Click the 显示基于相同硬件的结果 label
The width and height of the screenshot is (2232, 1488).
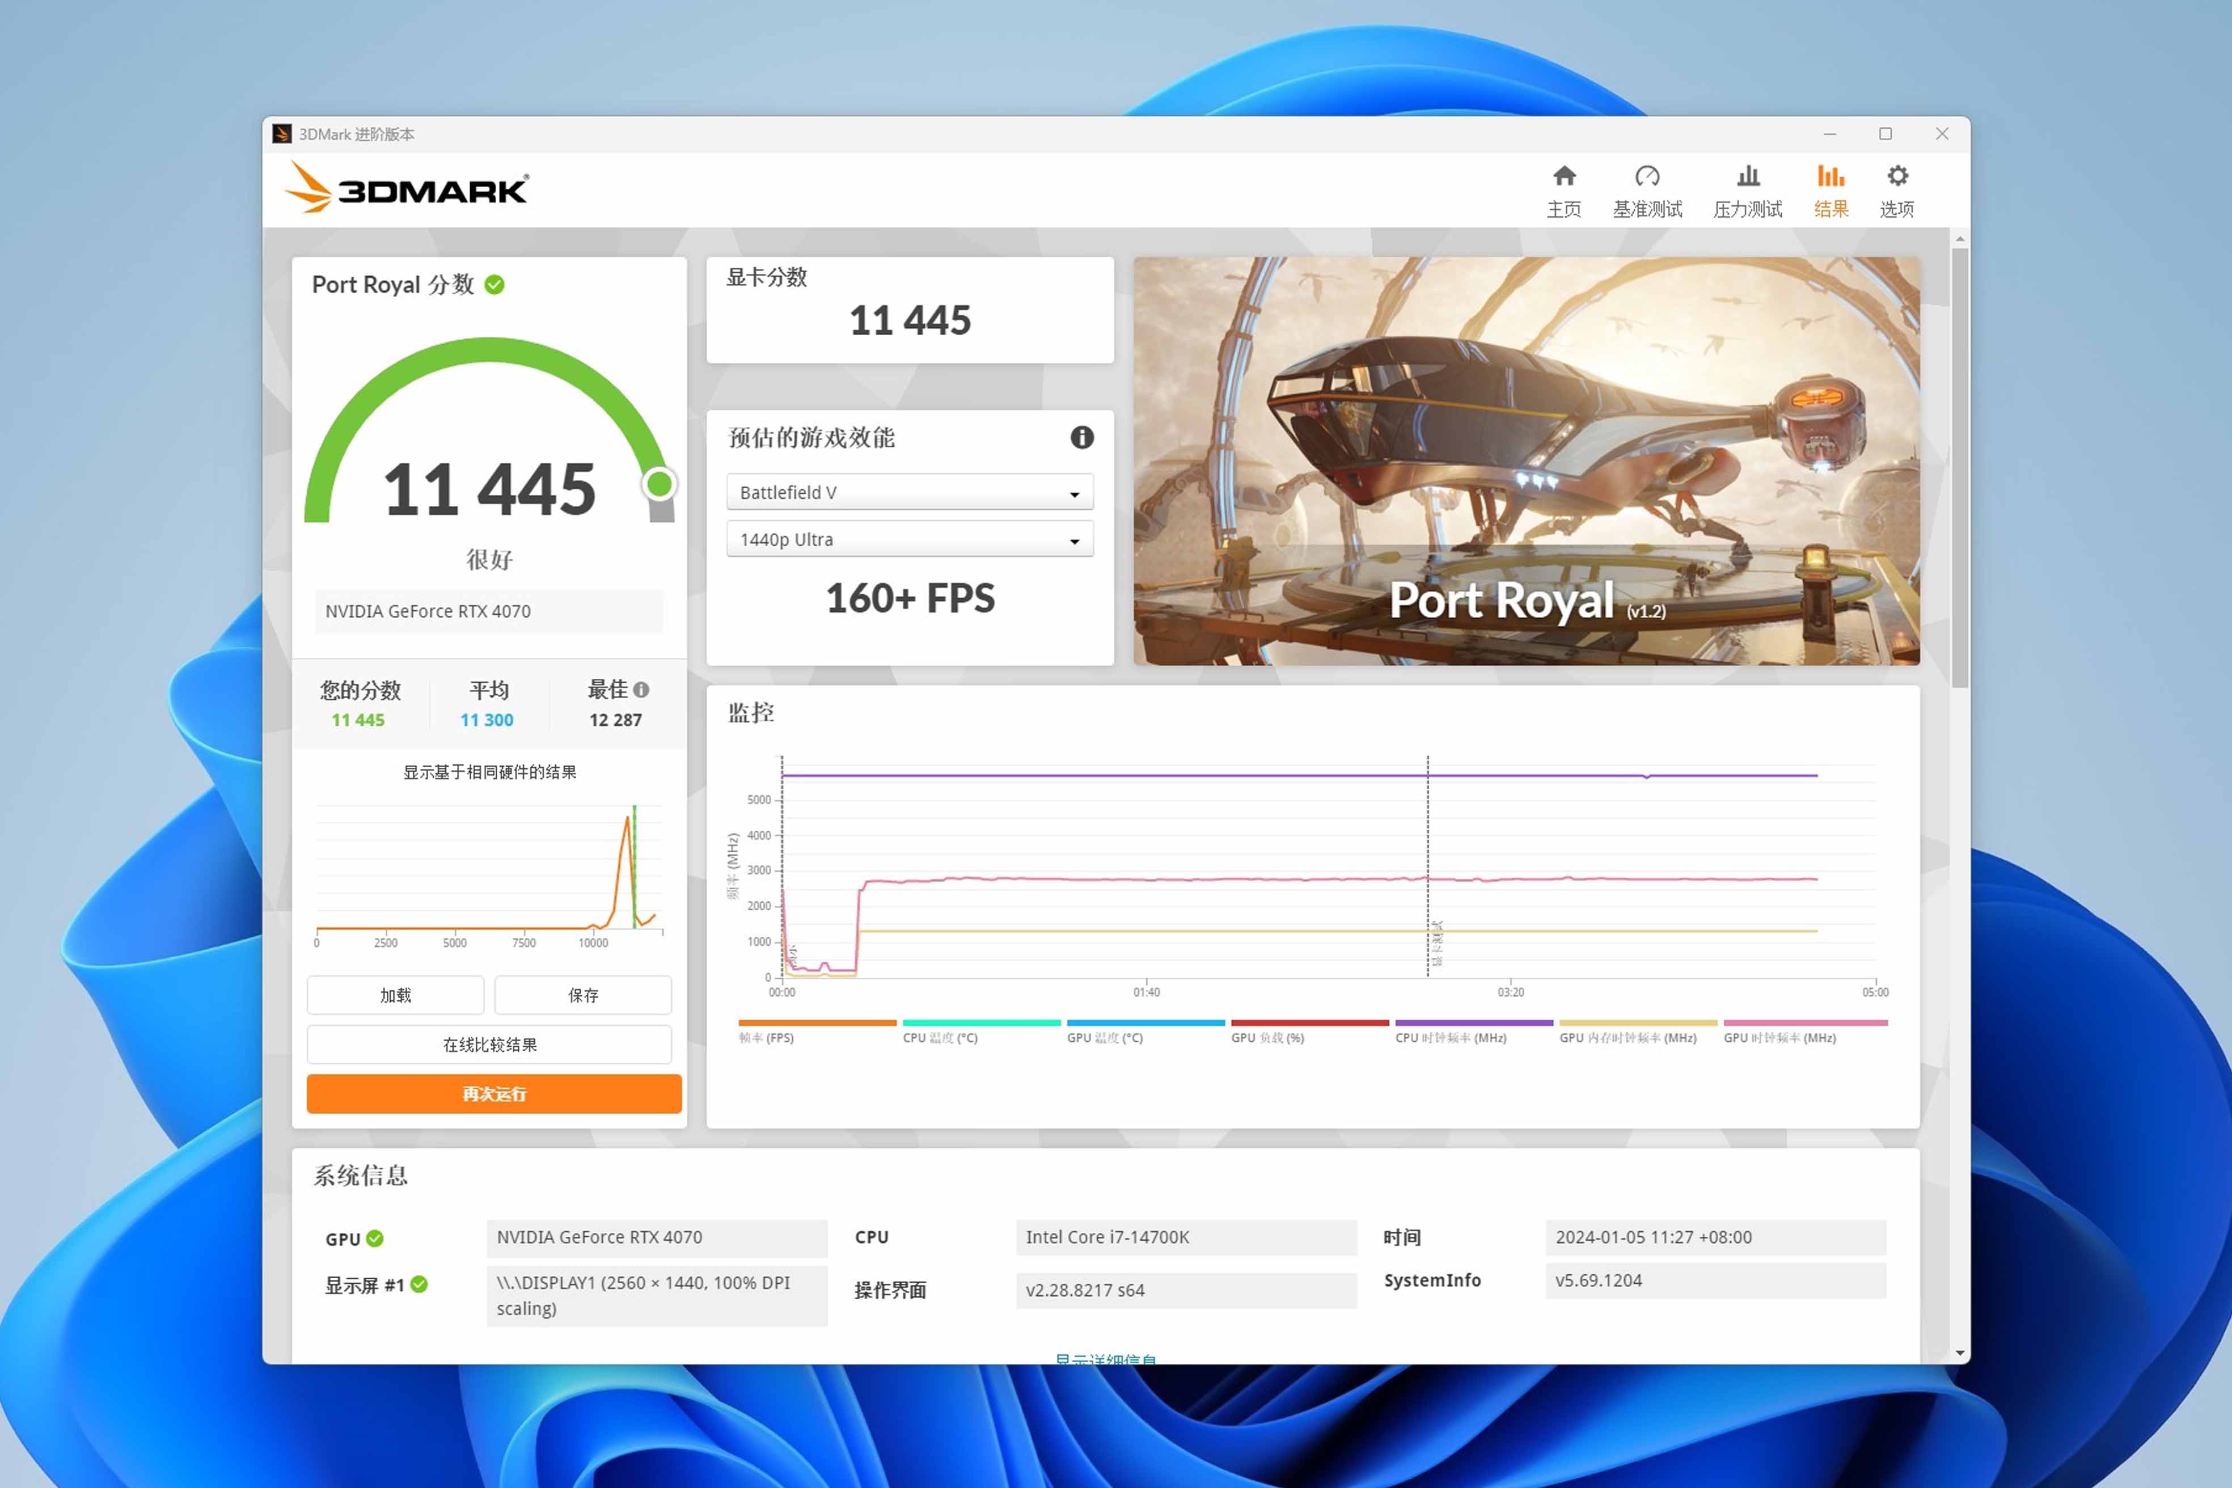[x=490, y=772]
